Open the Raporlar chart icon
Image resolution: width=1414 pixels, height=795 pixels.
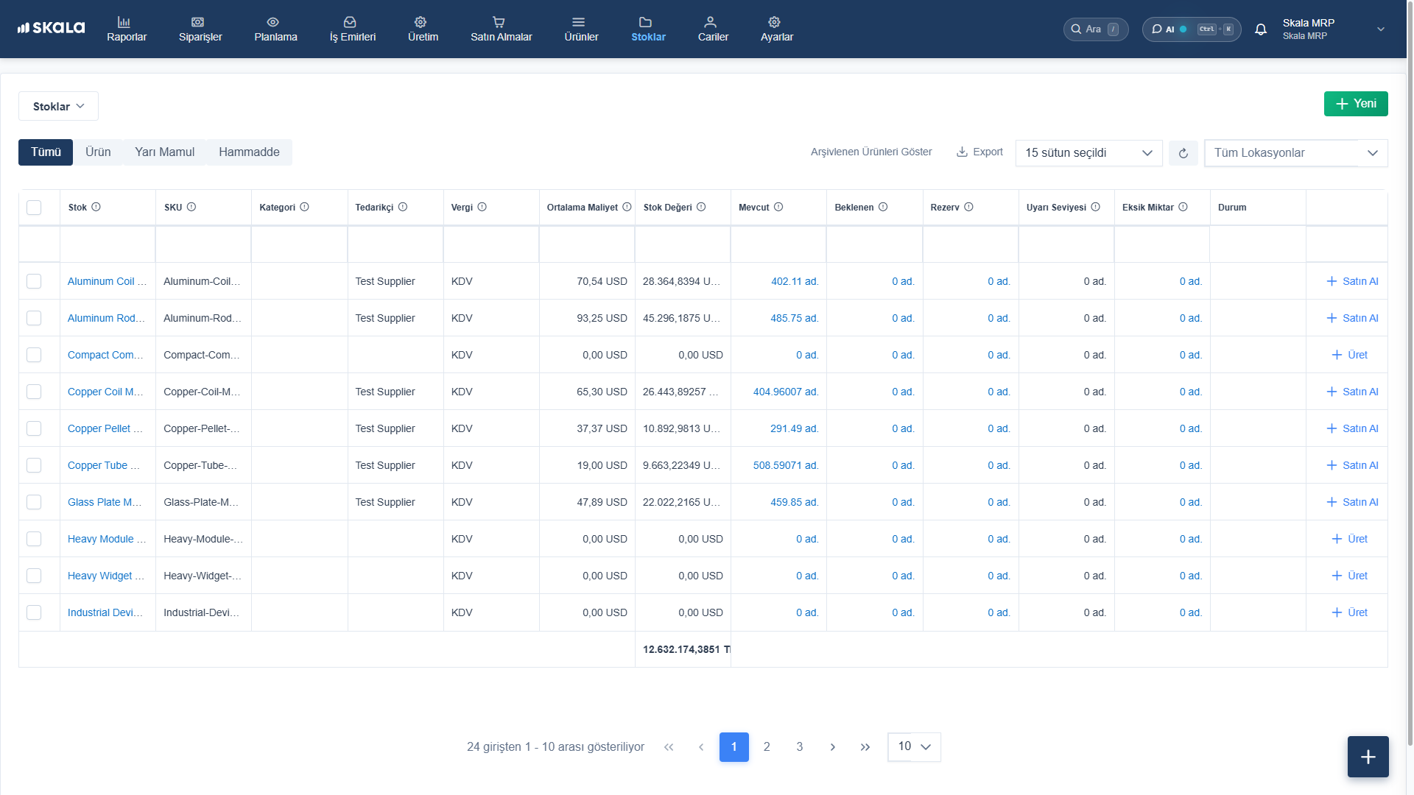pyautogui.click(x=124, y=22)
